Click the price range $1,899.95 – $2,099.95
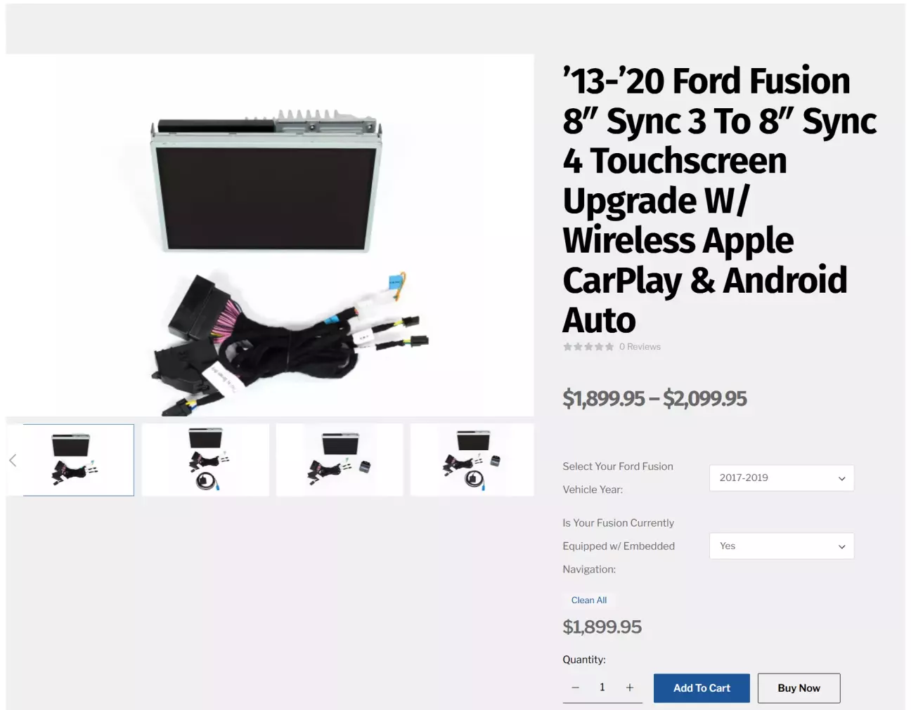 tap(654, 399)
